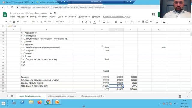192x108 pixels.
Task: Select cell containing 95000
Action: (x=102, y=71)
